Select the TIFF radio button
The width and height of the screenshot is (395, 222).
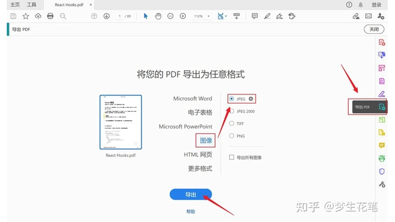[x=231, y=124]
